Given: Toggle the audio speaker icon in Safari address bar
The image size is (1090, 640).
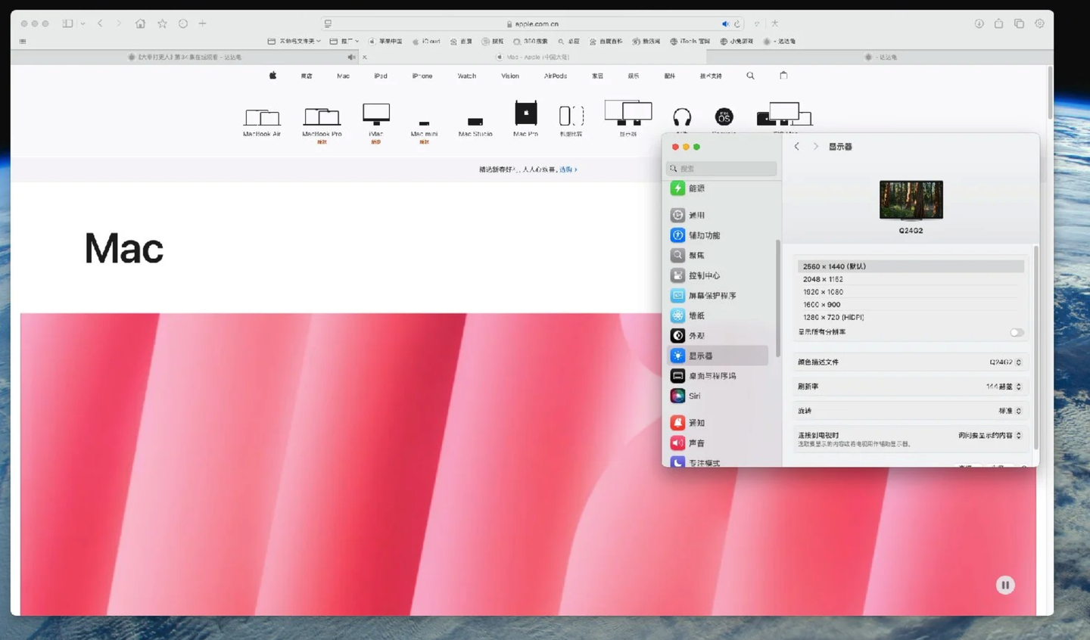Looking at the screenshot, I should coord(725,23).
